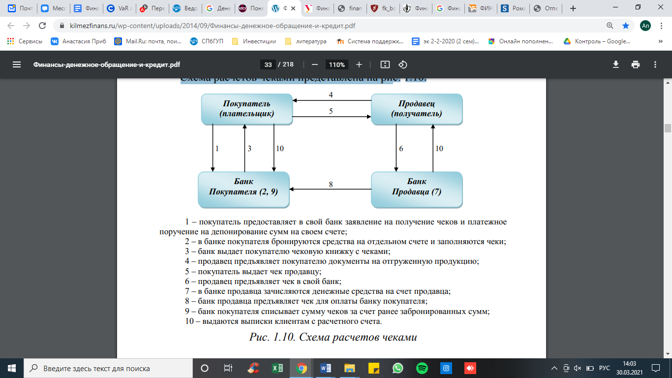
Task: Open Task View on the taskbar
Action: (228, 368)
